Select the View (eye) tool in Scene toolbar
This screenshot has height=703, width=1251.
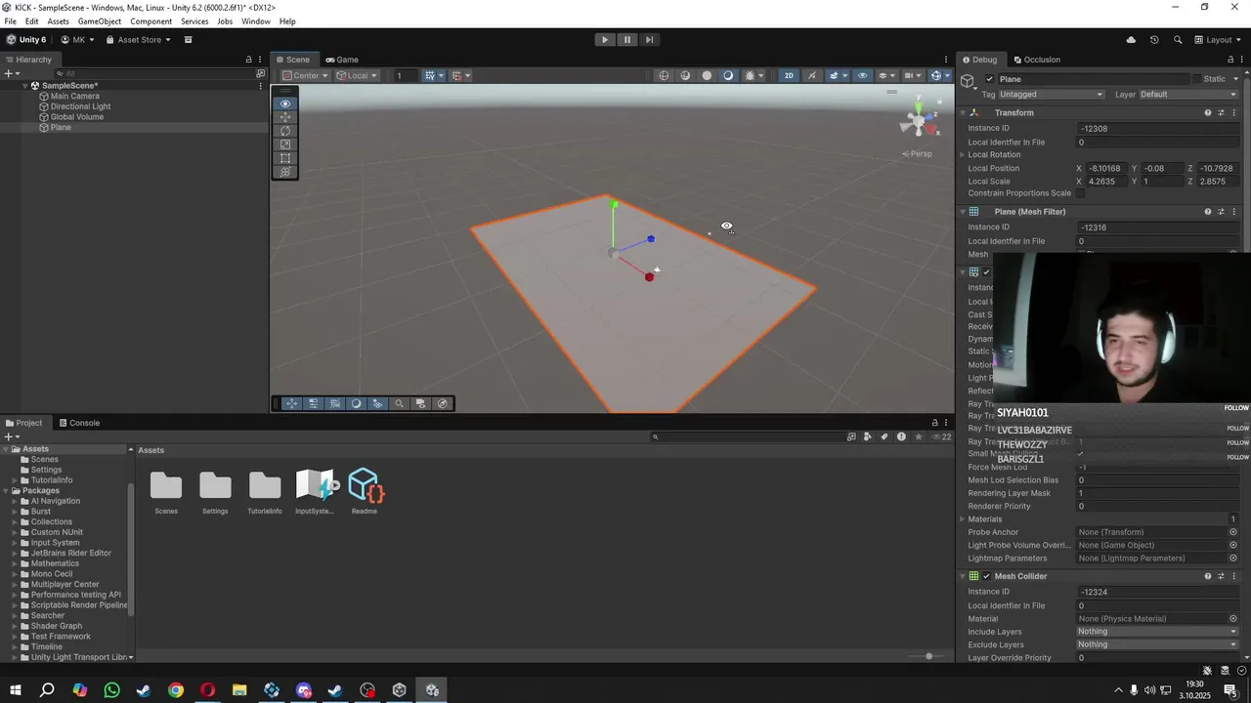(x=285, y=103)
